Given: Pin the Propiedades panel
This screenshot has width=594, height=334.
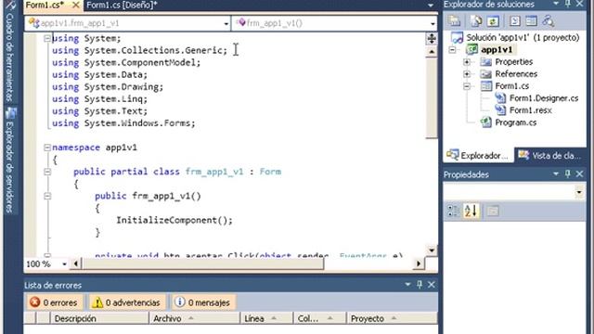Looking at the screenshot, I should coord(567,173).
